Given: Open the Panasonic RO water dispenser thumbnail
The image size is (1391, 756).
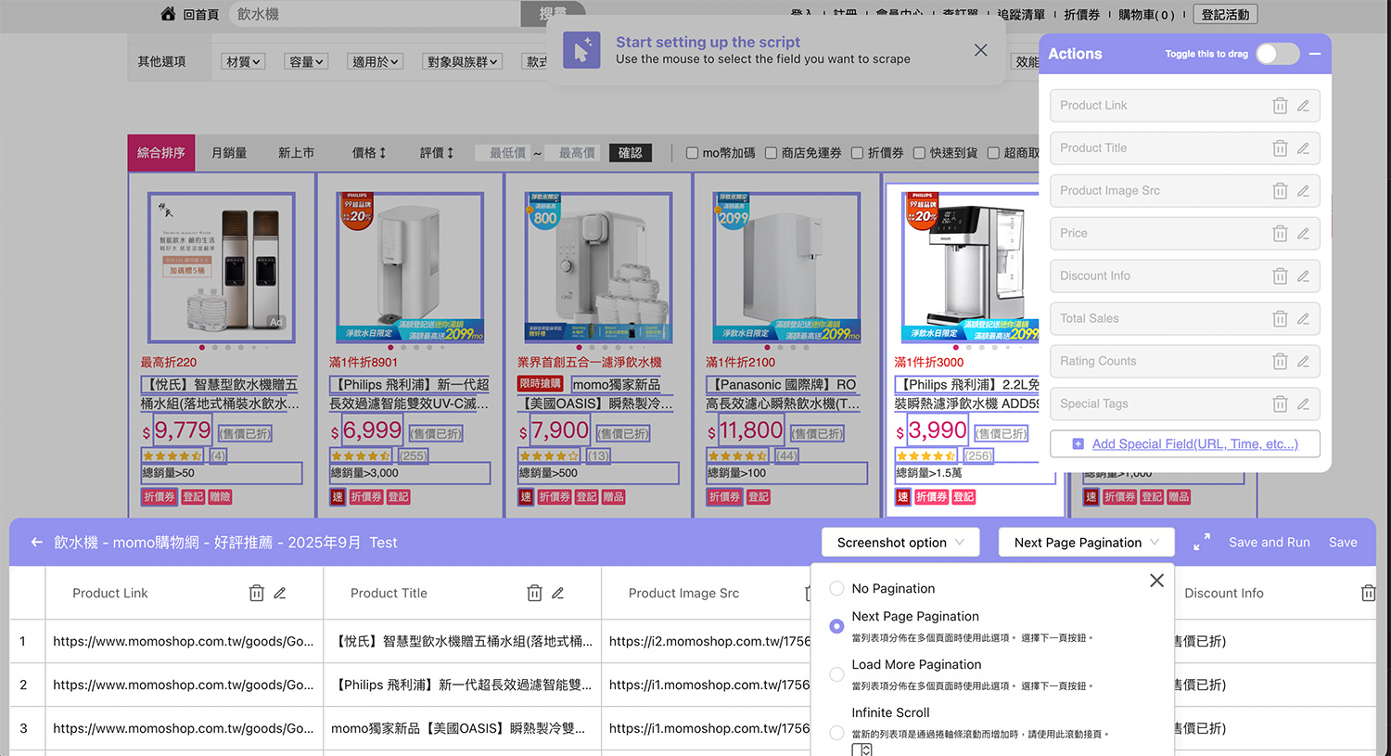Looking at the screenshot, I should click(x=786, y=268).
